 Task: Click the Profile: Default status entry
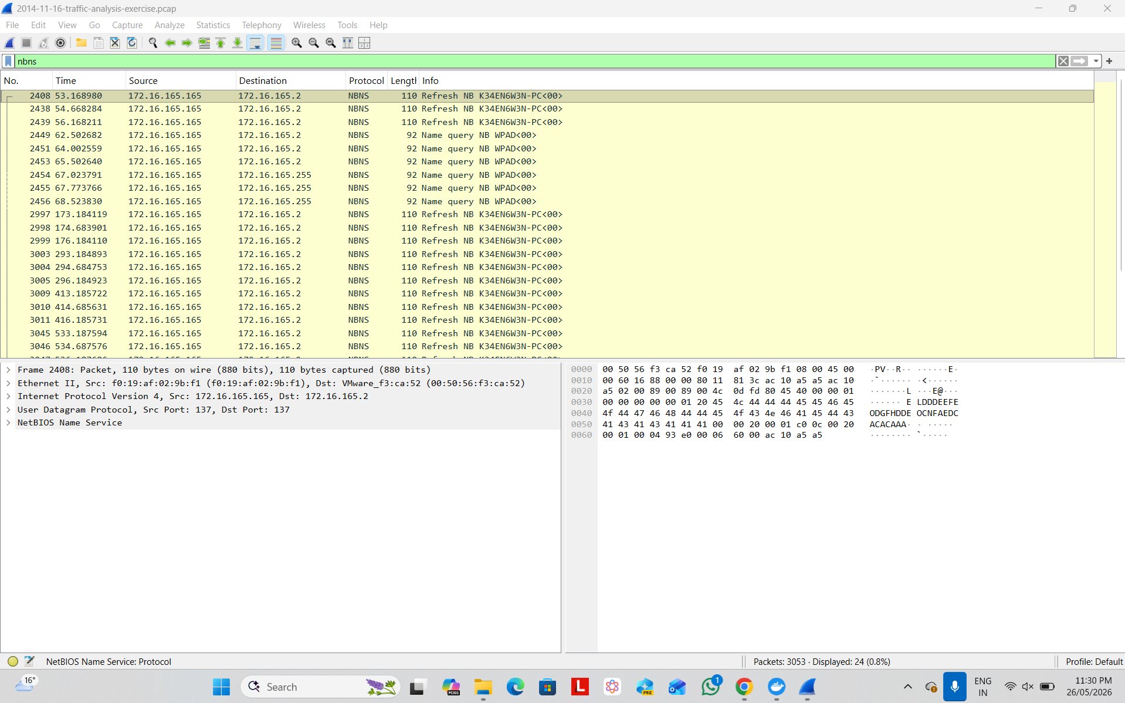[x=1093, y=661]
